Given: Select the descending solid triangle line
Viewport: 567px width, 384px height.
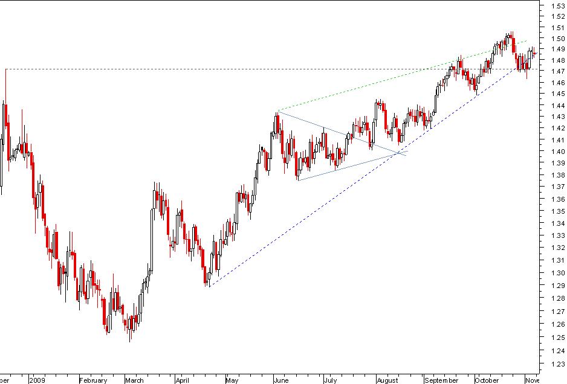Looking at the screenshot, I should pyautogui.click(x=342, y=133).
